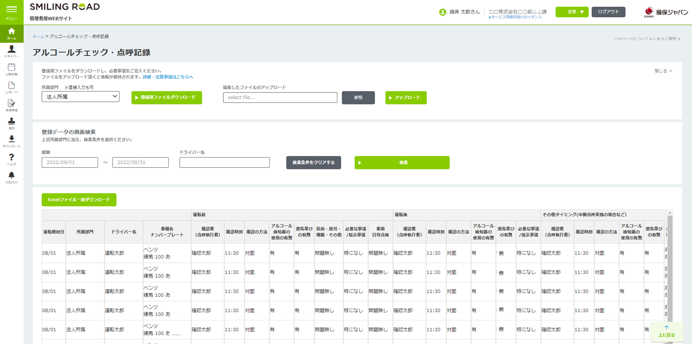692x344 pixels.
Task: Click the □□株式会社〇〇部△△課 company name
Action: tap(518, 12)
